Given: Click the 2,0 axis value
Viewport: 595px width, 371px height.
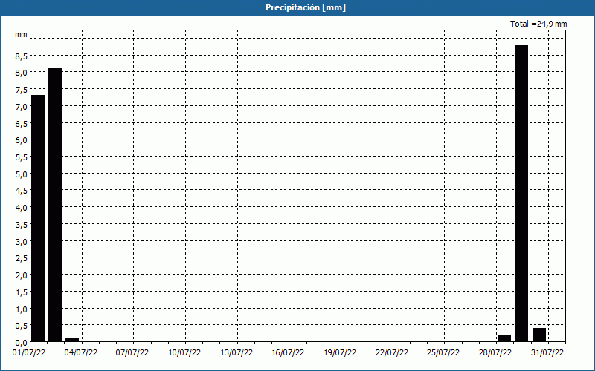Looking at the screenshot, I should [x=22, y=275].
